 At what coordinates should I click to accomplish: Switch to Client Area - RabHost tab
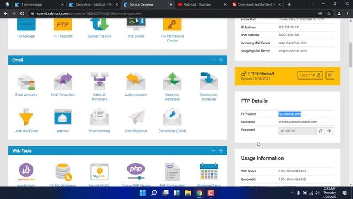tap(93, 4)
